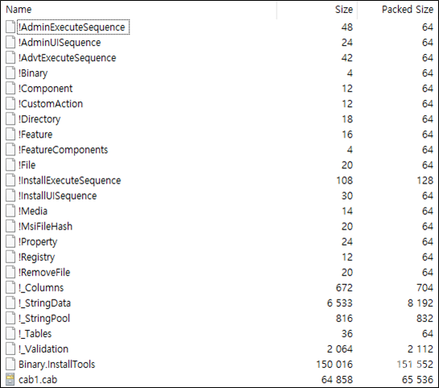Select the !Media file name
The image size is (439, 388).
tap(33, 211)
